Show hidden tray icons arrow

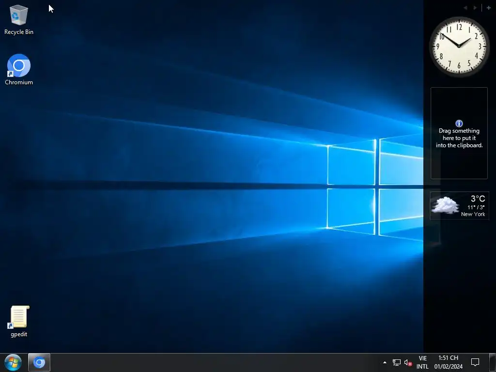pyautogui.click(x=385, y=362)
